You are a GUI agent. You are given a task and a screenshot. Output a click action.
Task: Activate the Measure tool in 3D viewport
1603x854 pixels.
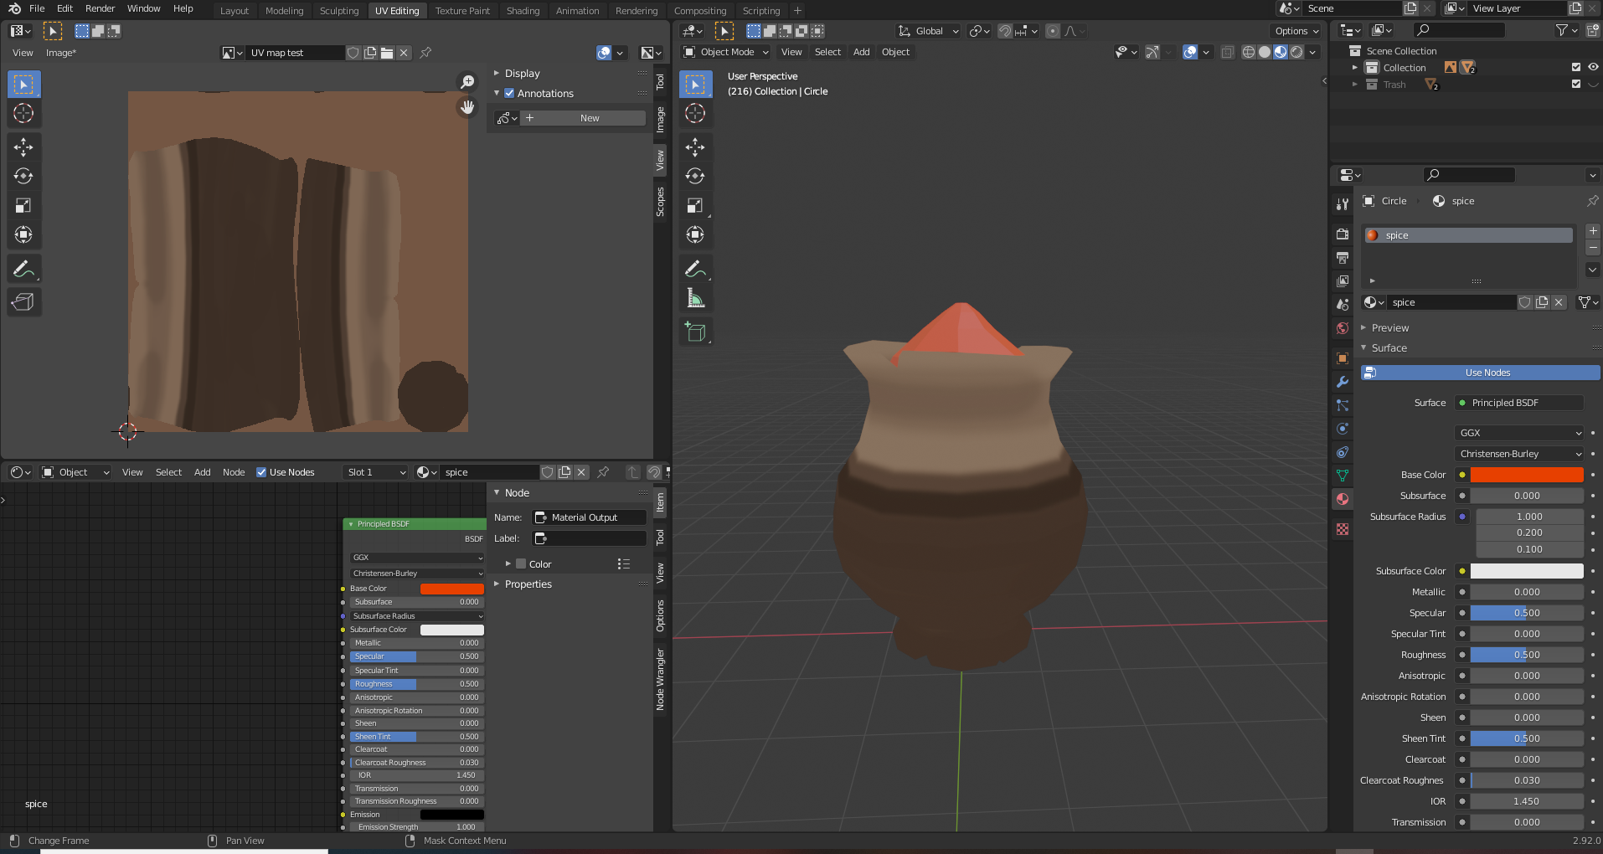pyautogui.click(x=695, y=298)
